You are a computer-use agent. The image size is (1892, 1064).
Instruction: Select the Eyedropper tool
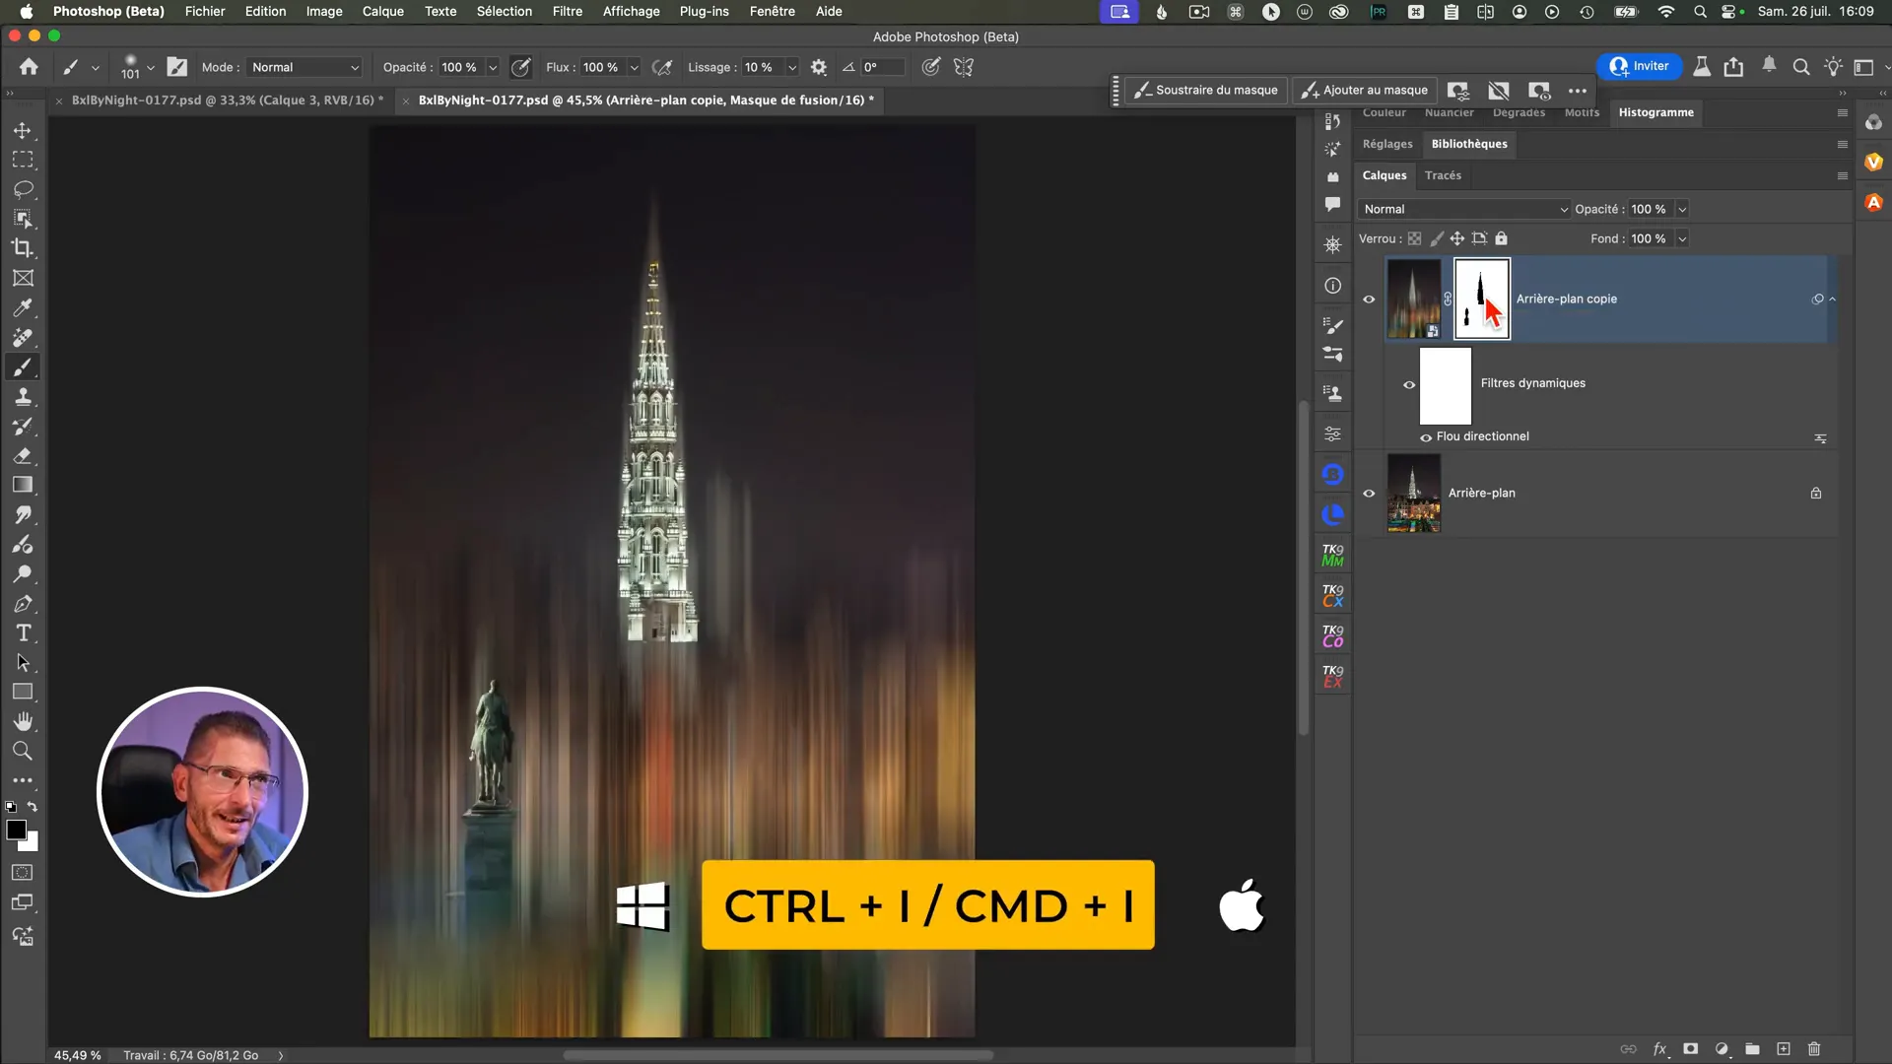[23, 307]
